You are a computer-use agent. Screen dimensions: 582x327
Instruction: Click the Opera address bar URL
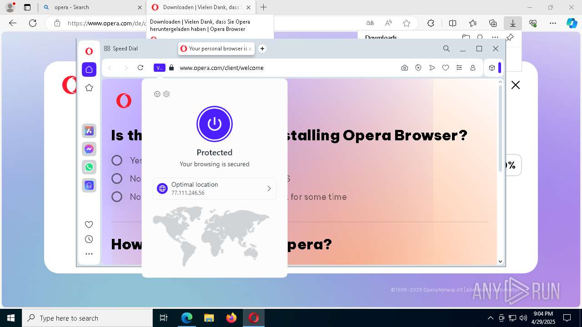point(222,68)
